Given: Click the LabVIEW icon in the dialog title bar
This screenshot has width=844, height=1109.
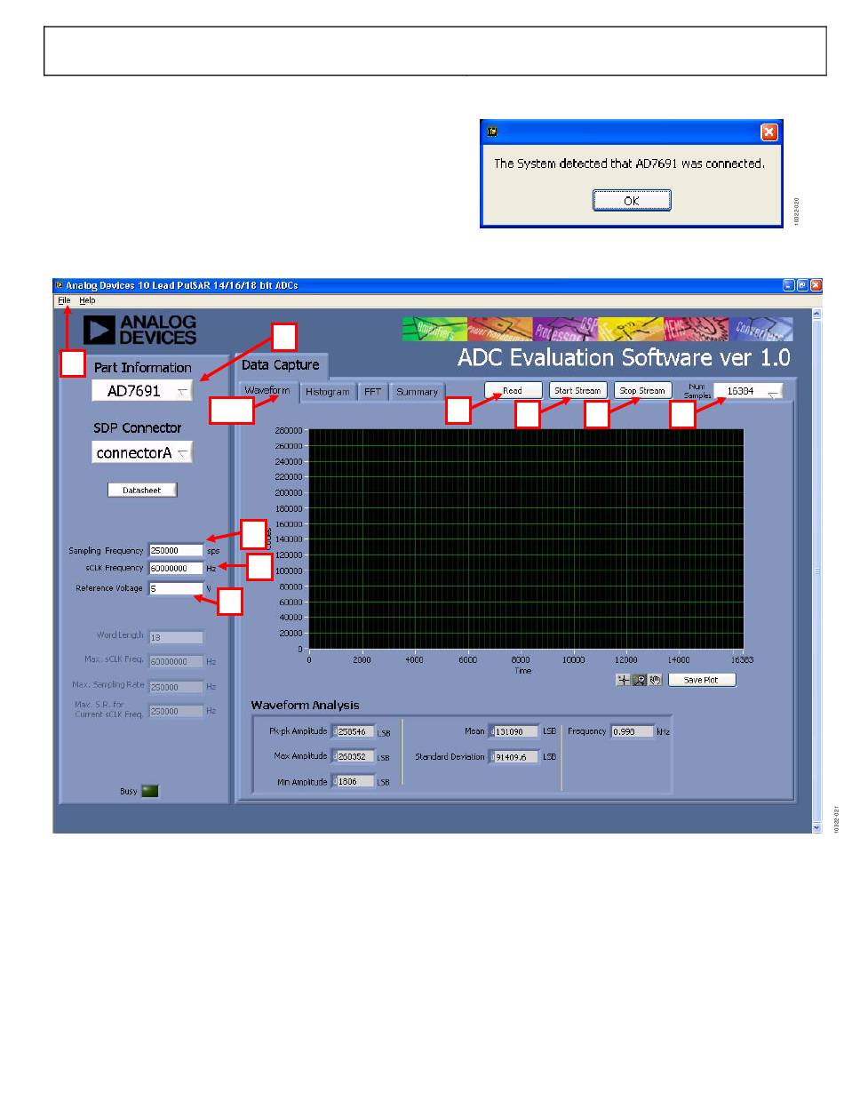Looking at the screenshot, I should [x=492, y=132].
